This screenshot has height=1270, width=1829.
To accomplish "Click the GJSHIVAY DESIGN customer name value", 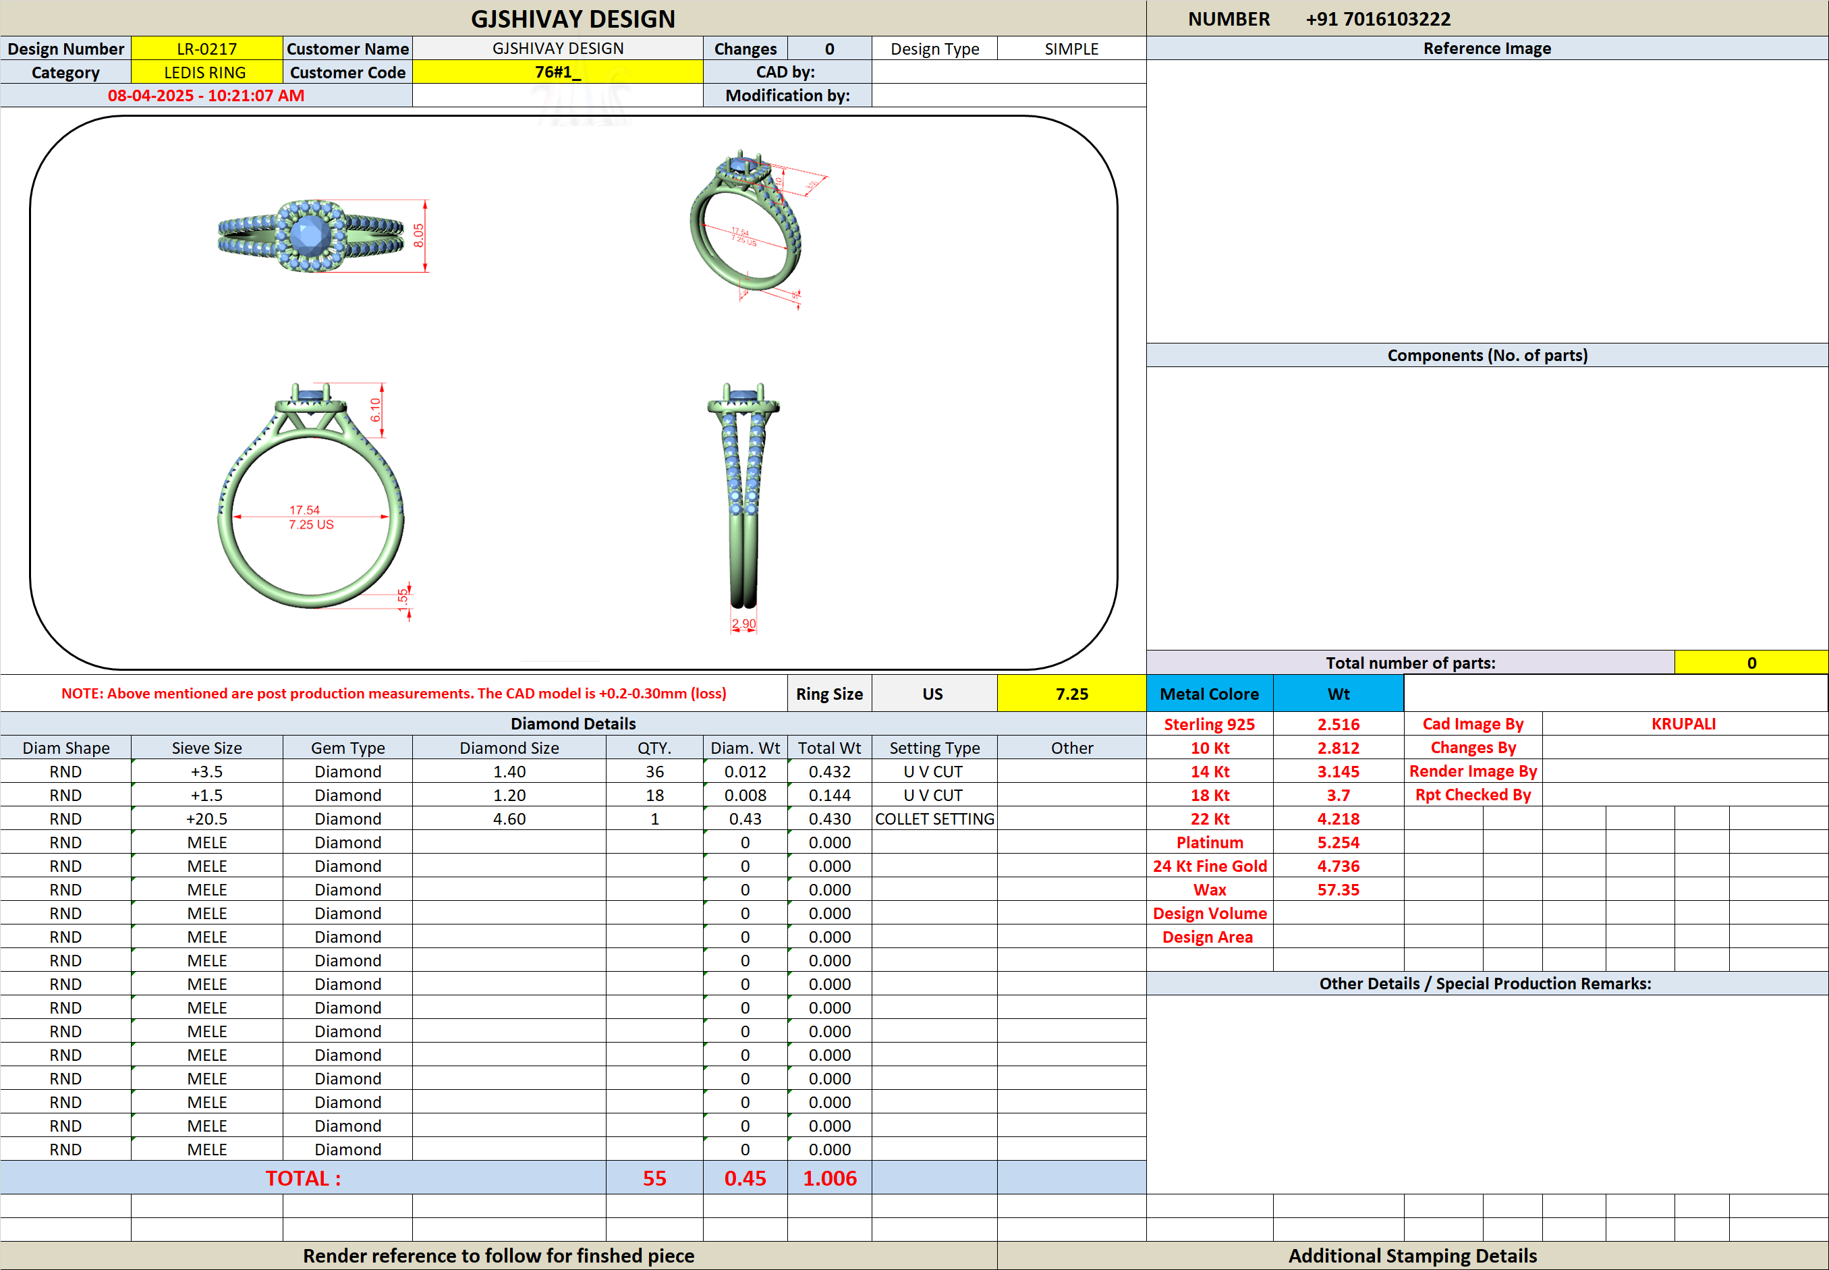I will tap(558, 49).
